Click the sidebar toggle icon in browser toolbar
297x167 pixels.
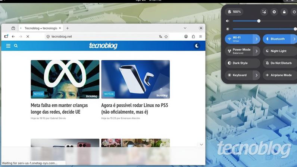6,37
